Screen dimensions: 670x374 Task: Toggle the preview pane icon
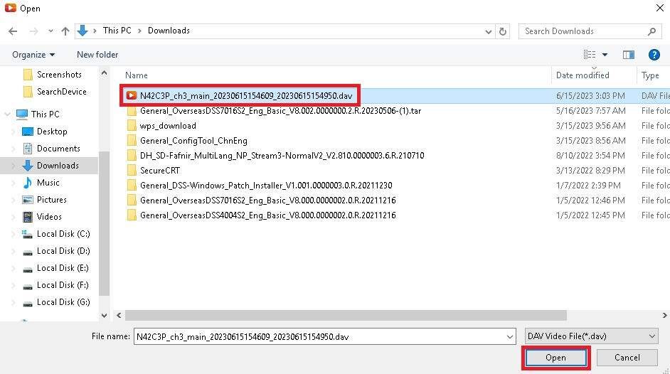coord(628,55)
